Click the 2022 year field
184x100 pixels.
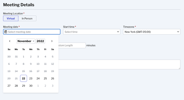(40, 41)
